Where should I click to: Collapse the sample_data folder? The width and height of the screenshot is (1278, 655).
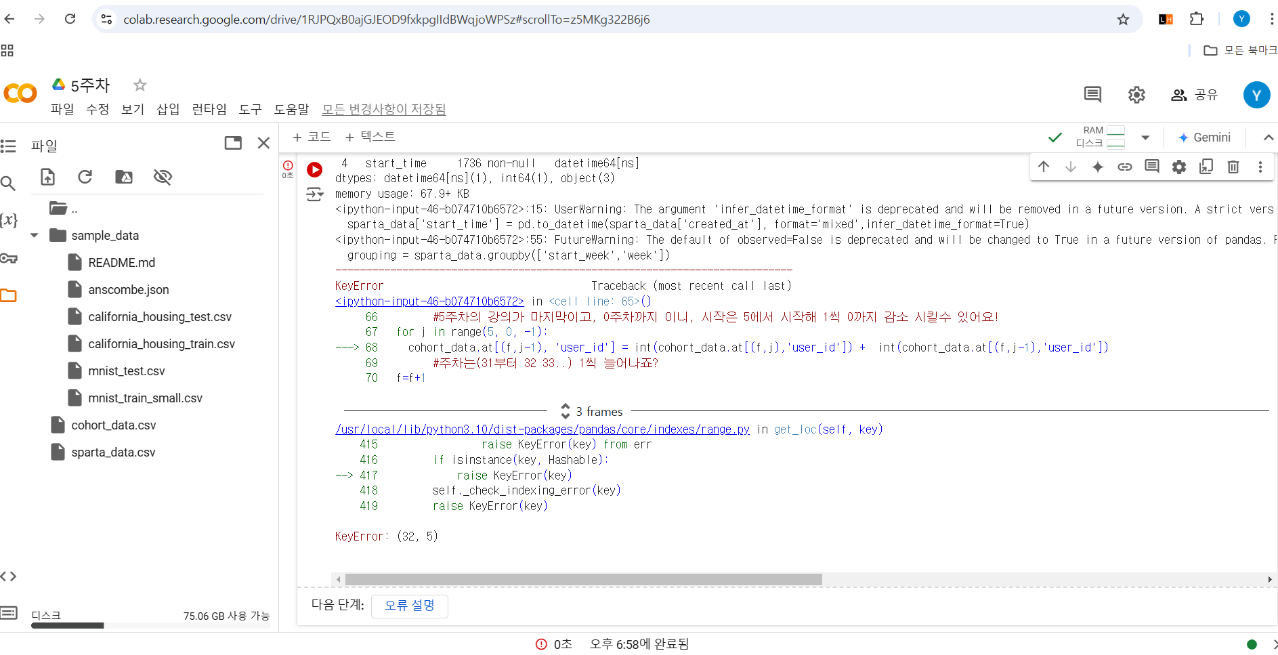click(35, 236)
